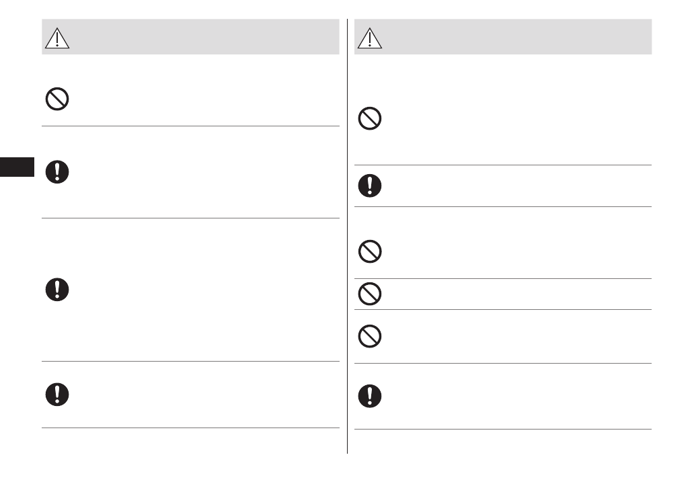The height and width of the screenshot is (488, 694).
Task: Click the bottom divider line of right column
Action: tap(503, 429)
